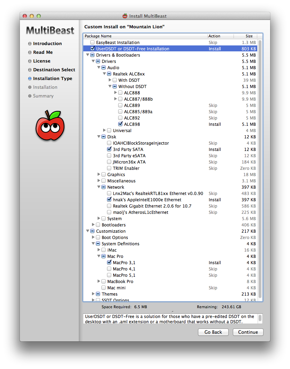Collapse the Network drivers section

point(99,187)
